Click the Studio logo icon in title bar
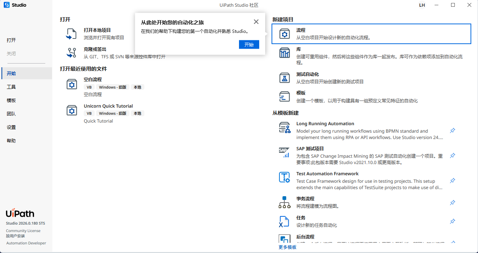This screenshot has height=253, width=478. (6, 5)
